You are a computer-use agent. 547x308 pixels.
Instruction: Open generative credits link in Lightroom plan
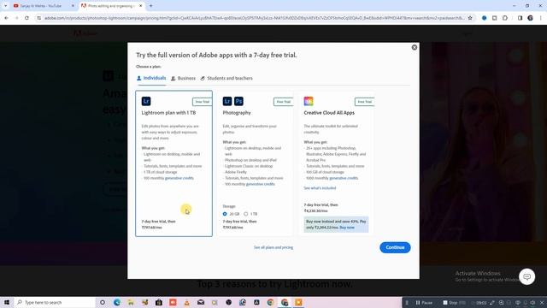click(x=179, y=178)
